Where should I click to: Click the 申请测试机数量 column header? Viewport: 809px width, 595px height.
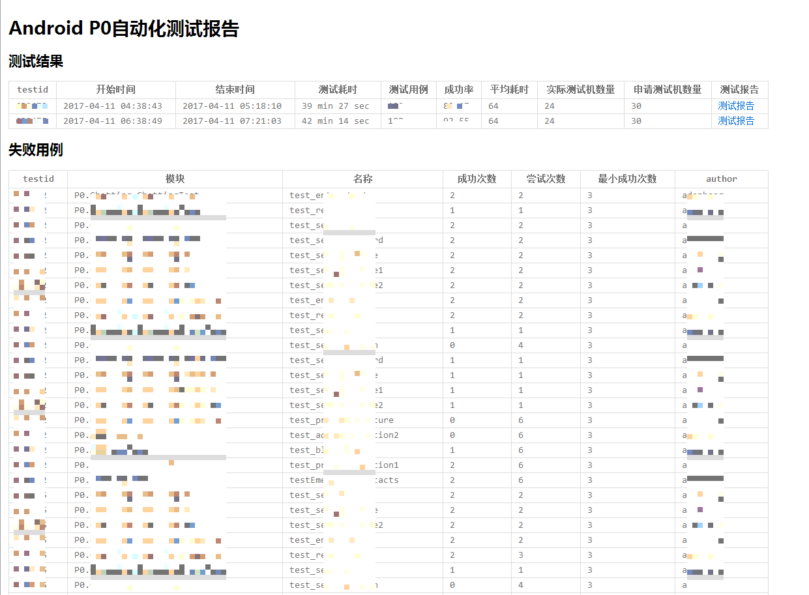(667, 90)
